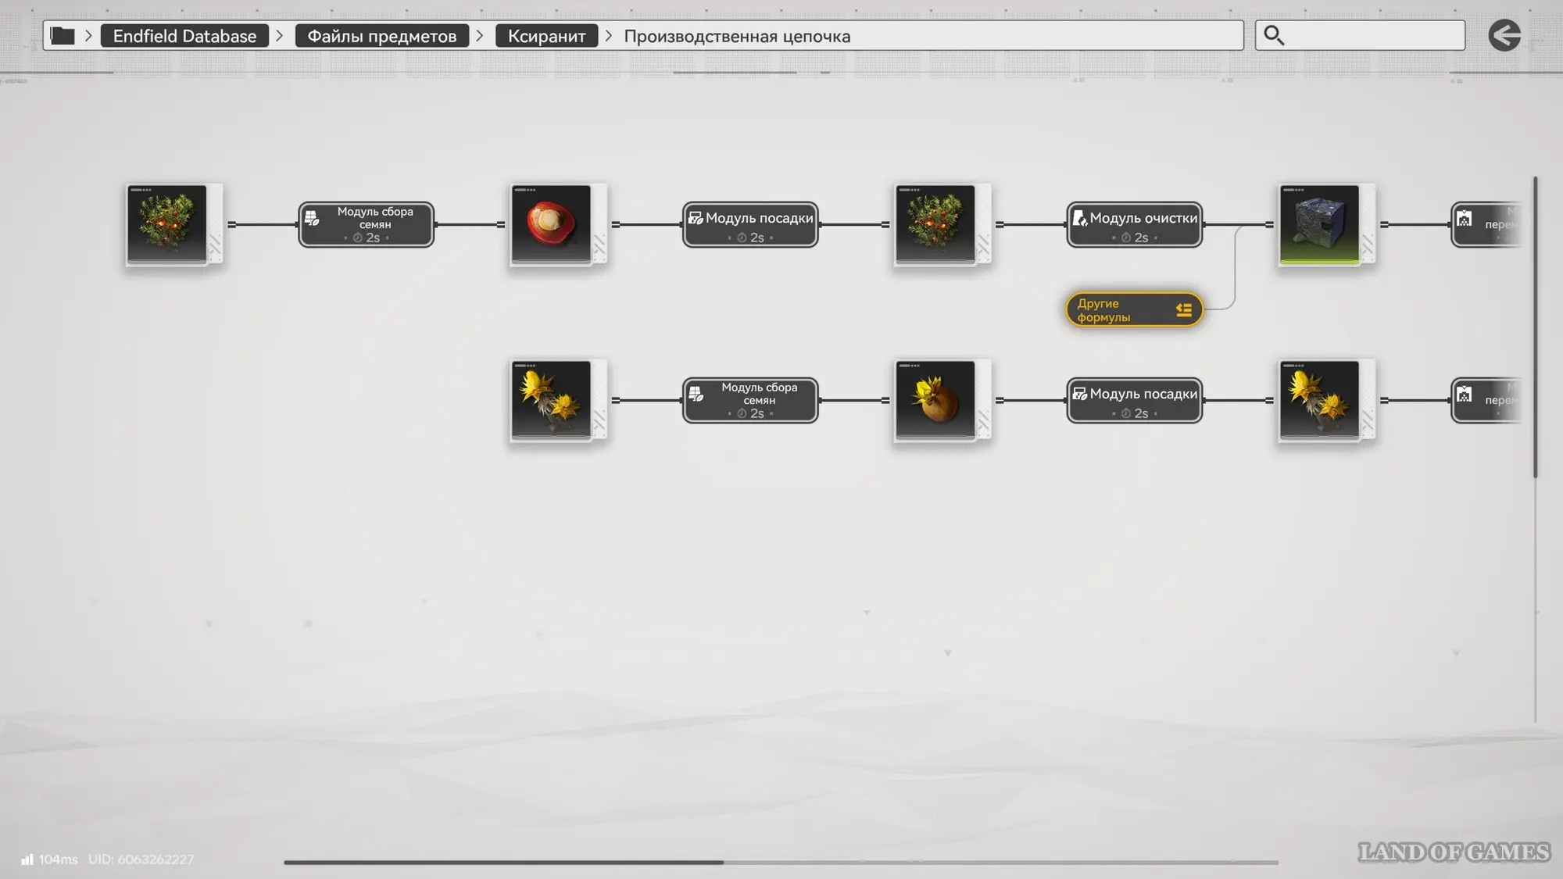Click top-row Модуль посадки node

[750, 224]
